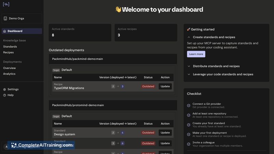Image resolution: width=274 pixels, height=154 pixels.
Task: Click the Invite a colleague checkmark icon
Action: point(189,144)
